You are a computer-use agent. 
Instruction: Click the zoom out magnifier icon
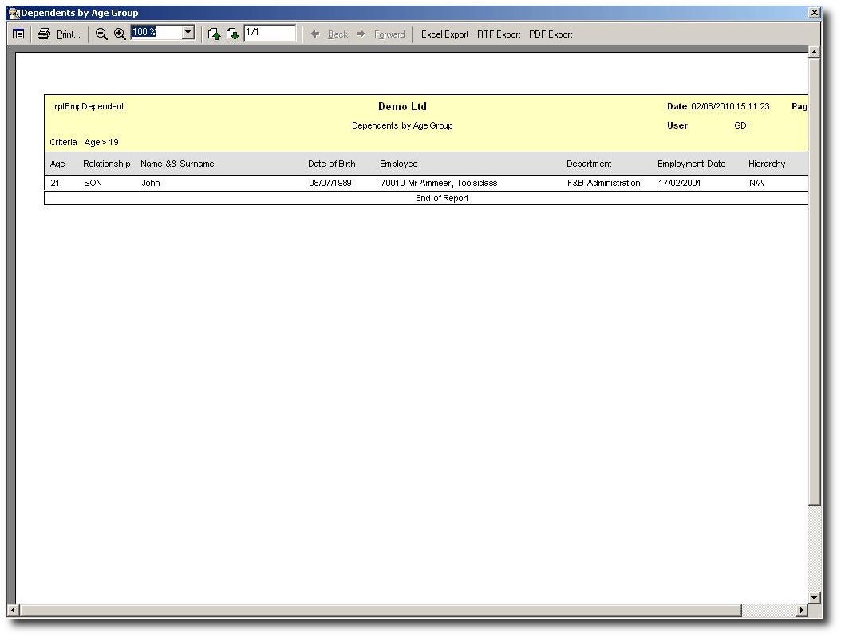coord(101,34)
